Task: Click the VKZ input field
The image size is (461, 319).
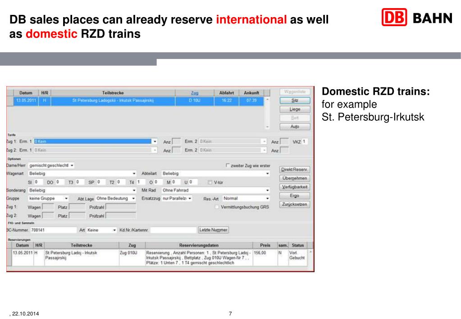Action: pyautogui.click(x=305, y=142)
